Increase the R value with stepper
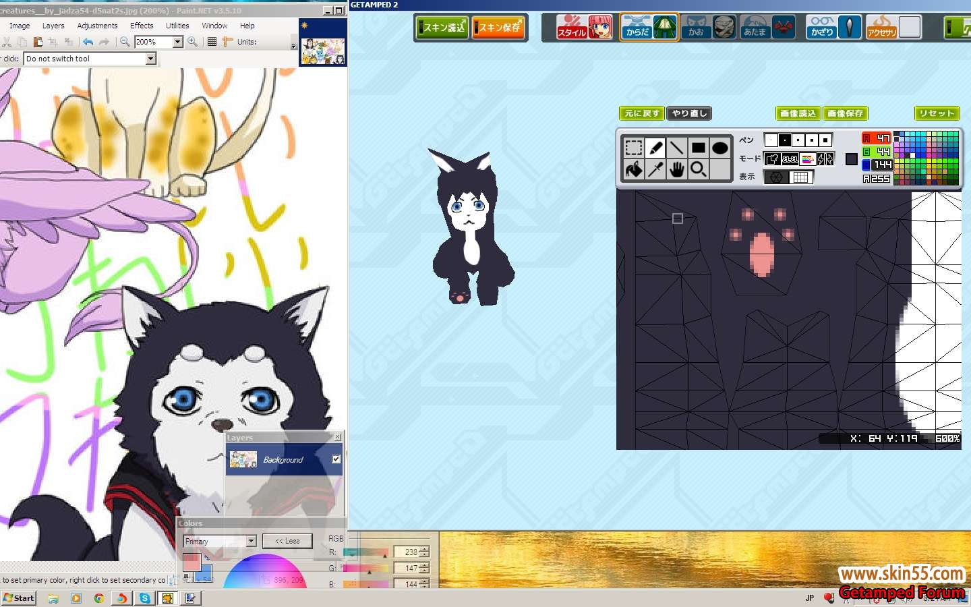This screenshot has width=971, height=607. (x=424, y=549)
